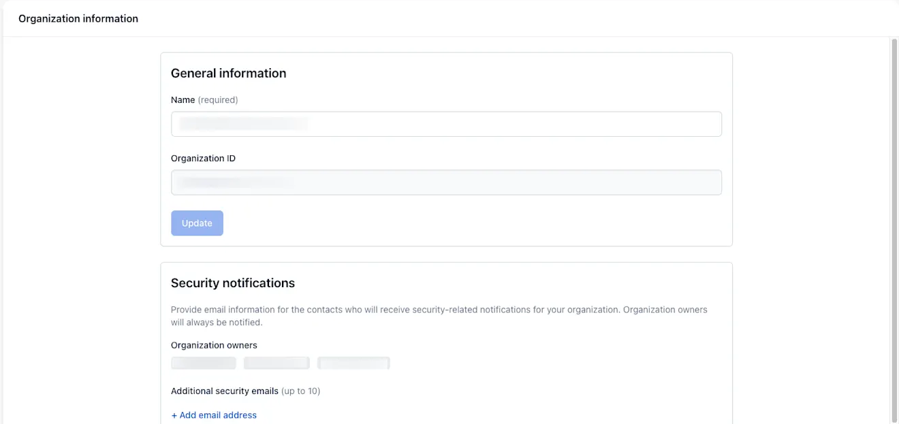This screenshot has height=424, width=899.
Task: Click the blurred organization name value
Action: click(x=243, y=124)
